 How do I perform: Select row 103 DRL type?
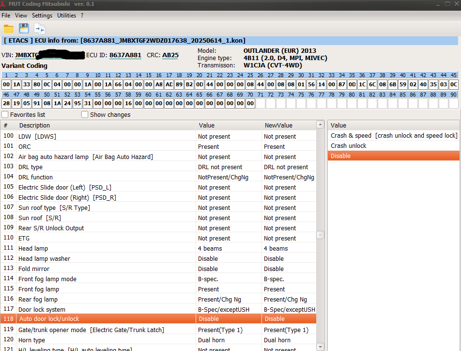click(158, 167)
